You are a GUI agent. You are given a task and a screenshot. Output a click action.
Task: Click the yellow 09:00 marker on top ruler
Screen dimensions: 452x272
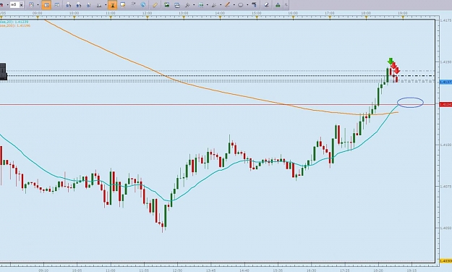click(x=38, y=17)
